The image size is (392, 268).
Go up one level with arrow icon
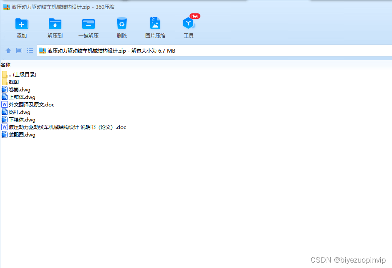coord(8,51)
